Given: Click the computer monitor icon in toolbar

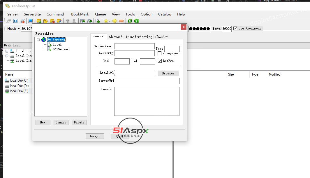Looking at the screenshot, I should [x=30, y=21].
